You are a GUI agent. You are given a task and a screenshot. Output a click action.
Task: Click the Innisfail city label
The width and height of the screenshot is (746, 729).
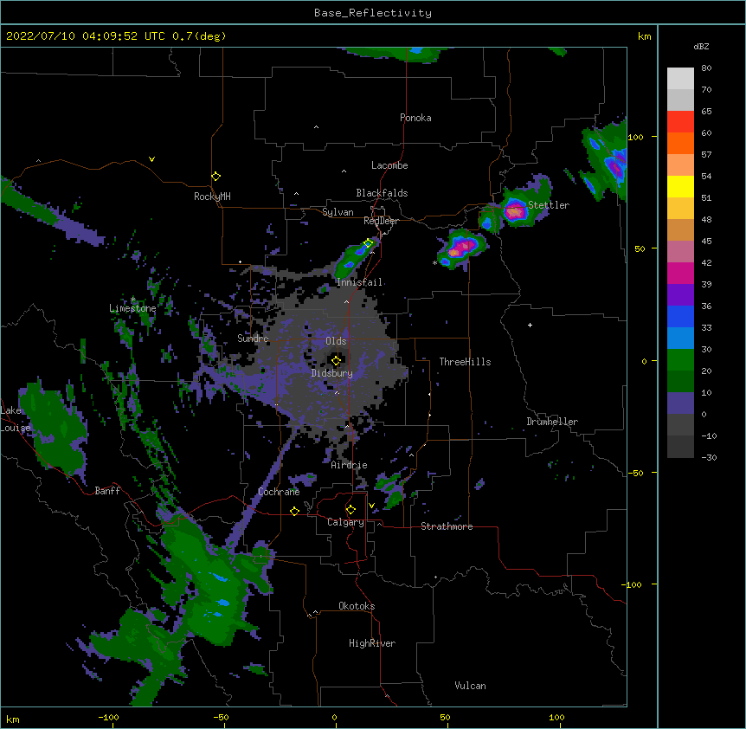(x=360, y=282)
